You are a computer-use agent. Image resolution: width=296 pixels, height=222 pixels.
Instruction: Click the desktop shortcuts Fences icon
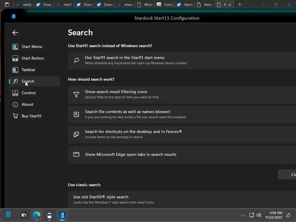click(76, 134)
